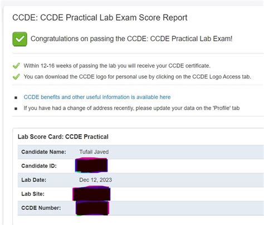This screenshot has height=225, width=264.
Task: Click the green tick beside certificate timeline note
Action: pos(16,66)
